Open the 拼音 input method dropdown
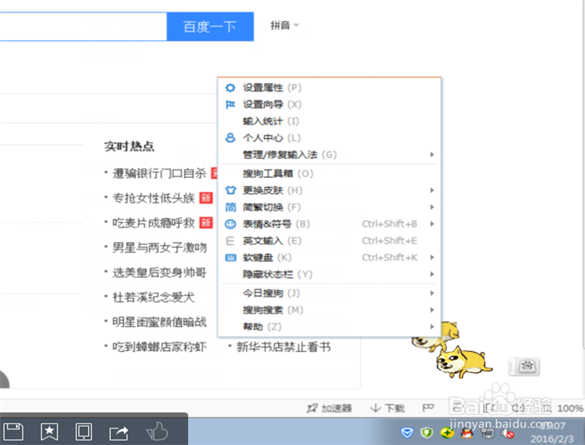Viewport: 585px width, 445px height. tap(285, 25)
